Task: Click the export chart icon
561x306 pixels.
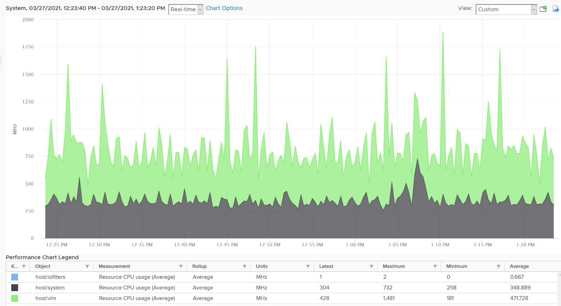Action: [x=556, y=9]
